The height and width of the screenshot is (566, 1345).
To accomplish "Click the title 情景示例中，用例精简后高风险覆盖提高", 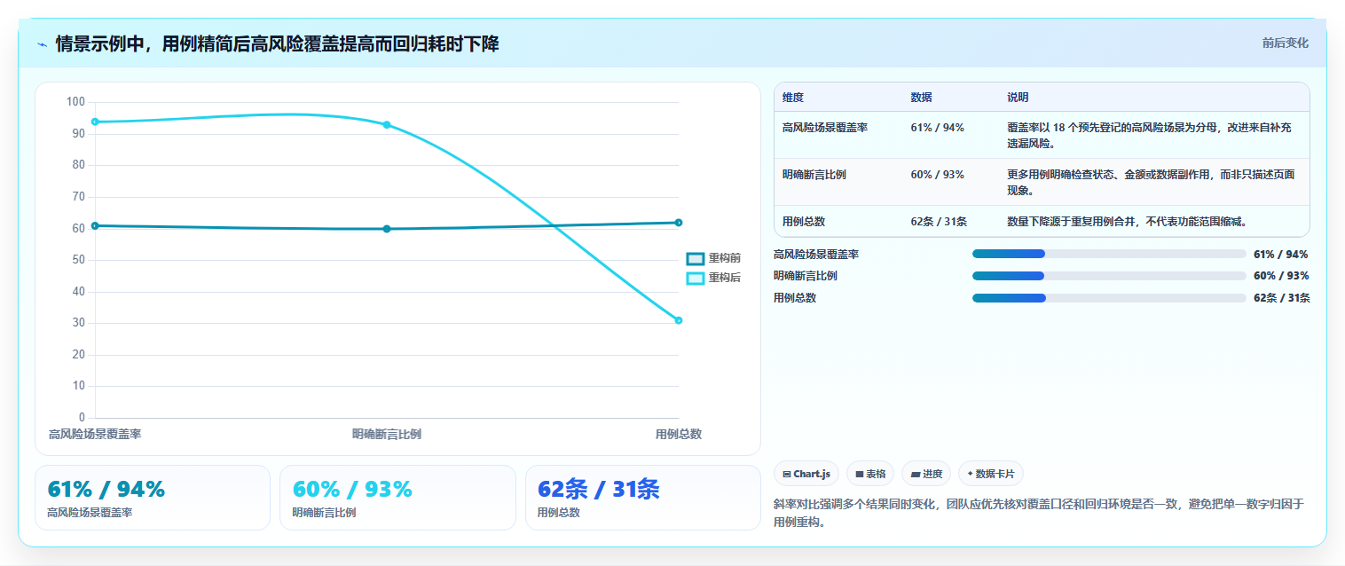I will tap(277, 43).
